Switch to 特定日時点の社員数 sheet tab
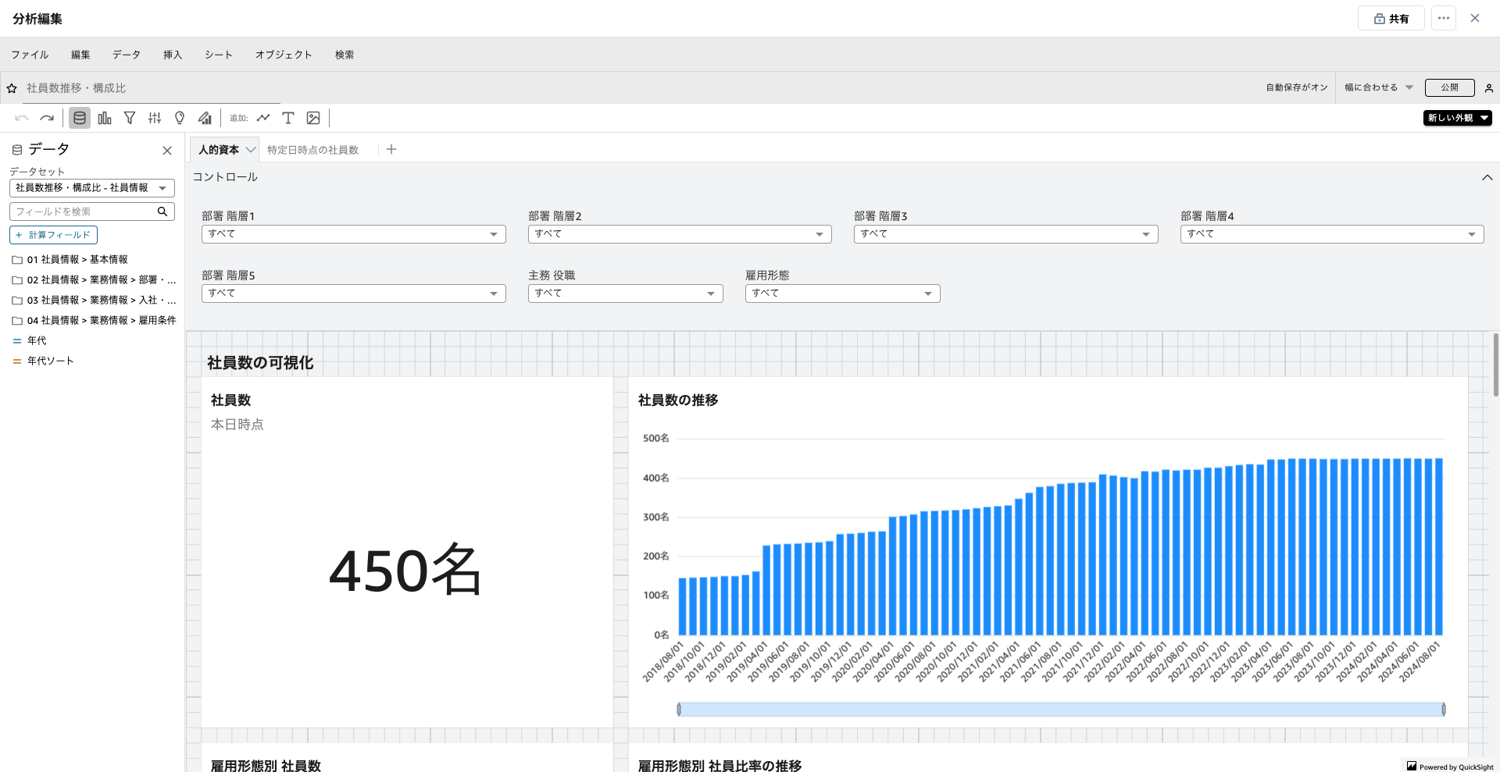1500x772 pixels. (312, 150)
